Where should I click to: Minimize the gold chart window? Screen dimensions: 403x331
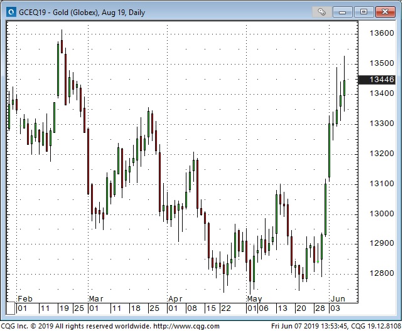343,12
